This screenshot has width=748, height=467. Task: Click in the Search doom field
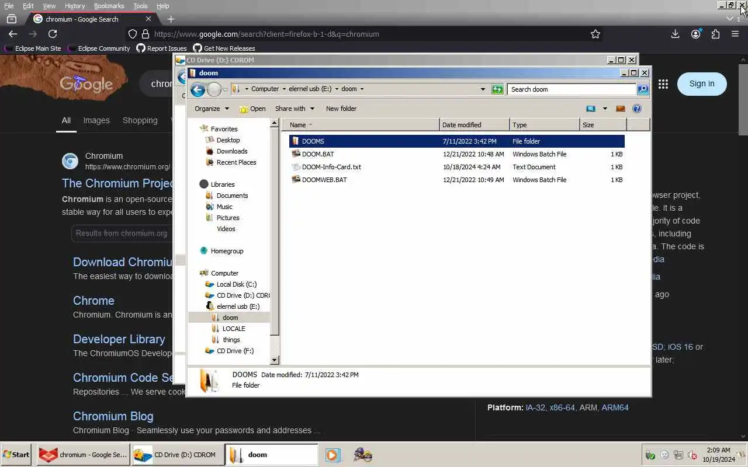(x=572, y=89)
